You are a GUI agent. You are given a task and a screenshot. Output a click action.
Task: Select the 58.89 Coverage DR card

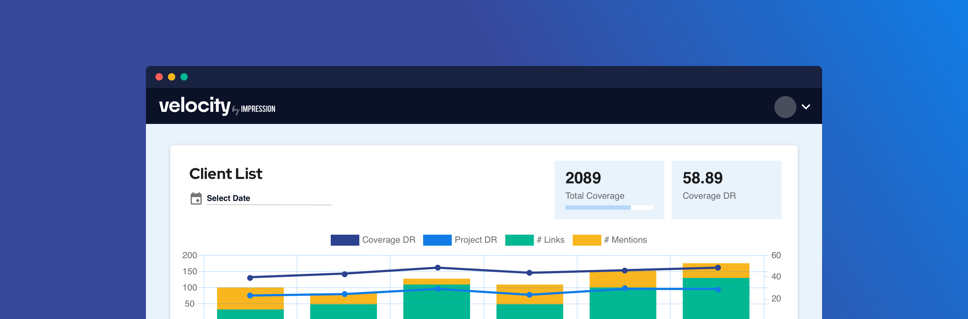[726, 189]
